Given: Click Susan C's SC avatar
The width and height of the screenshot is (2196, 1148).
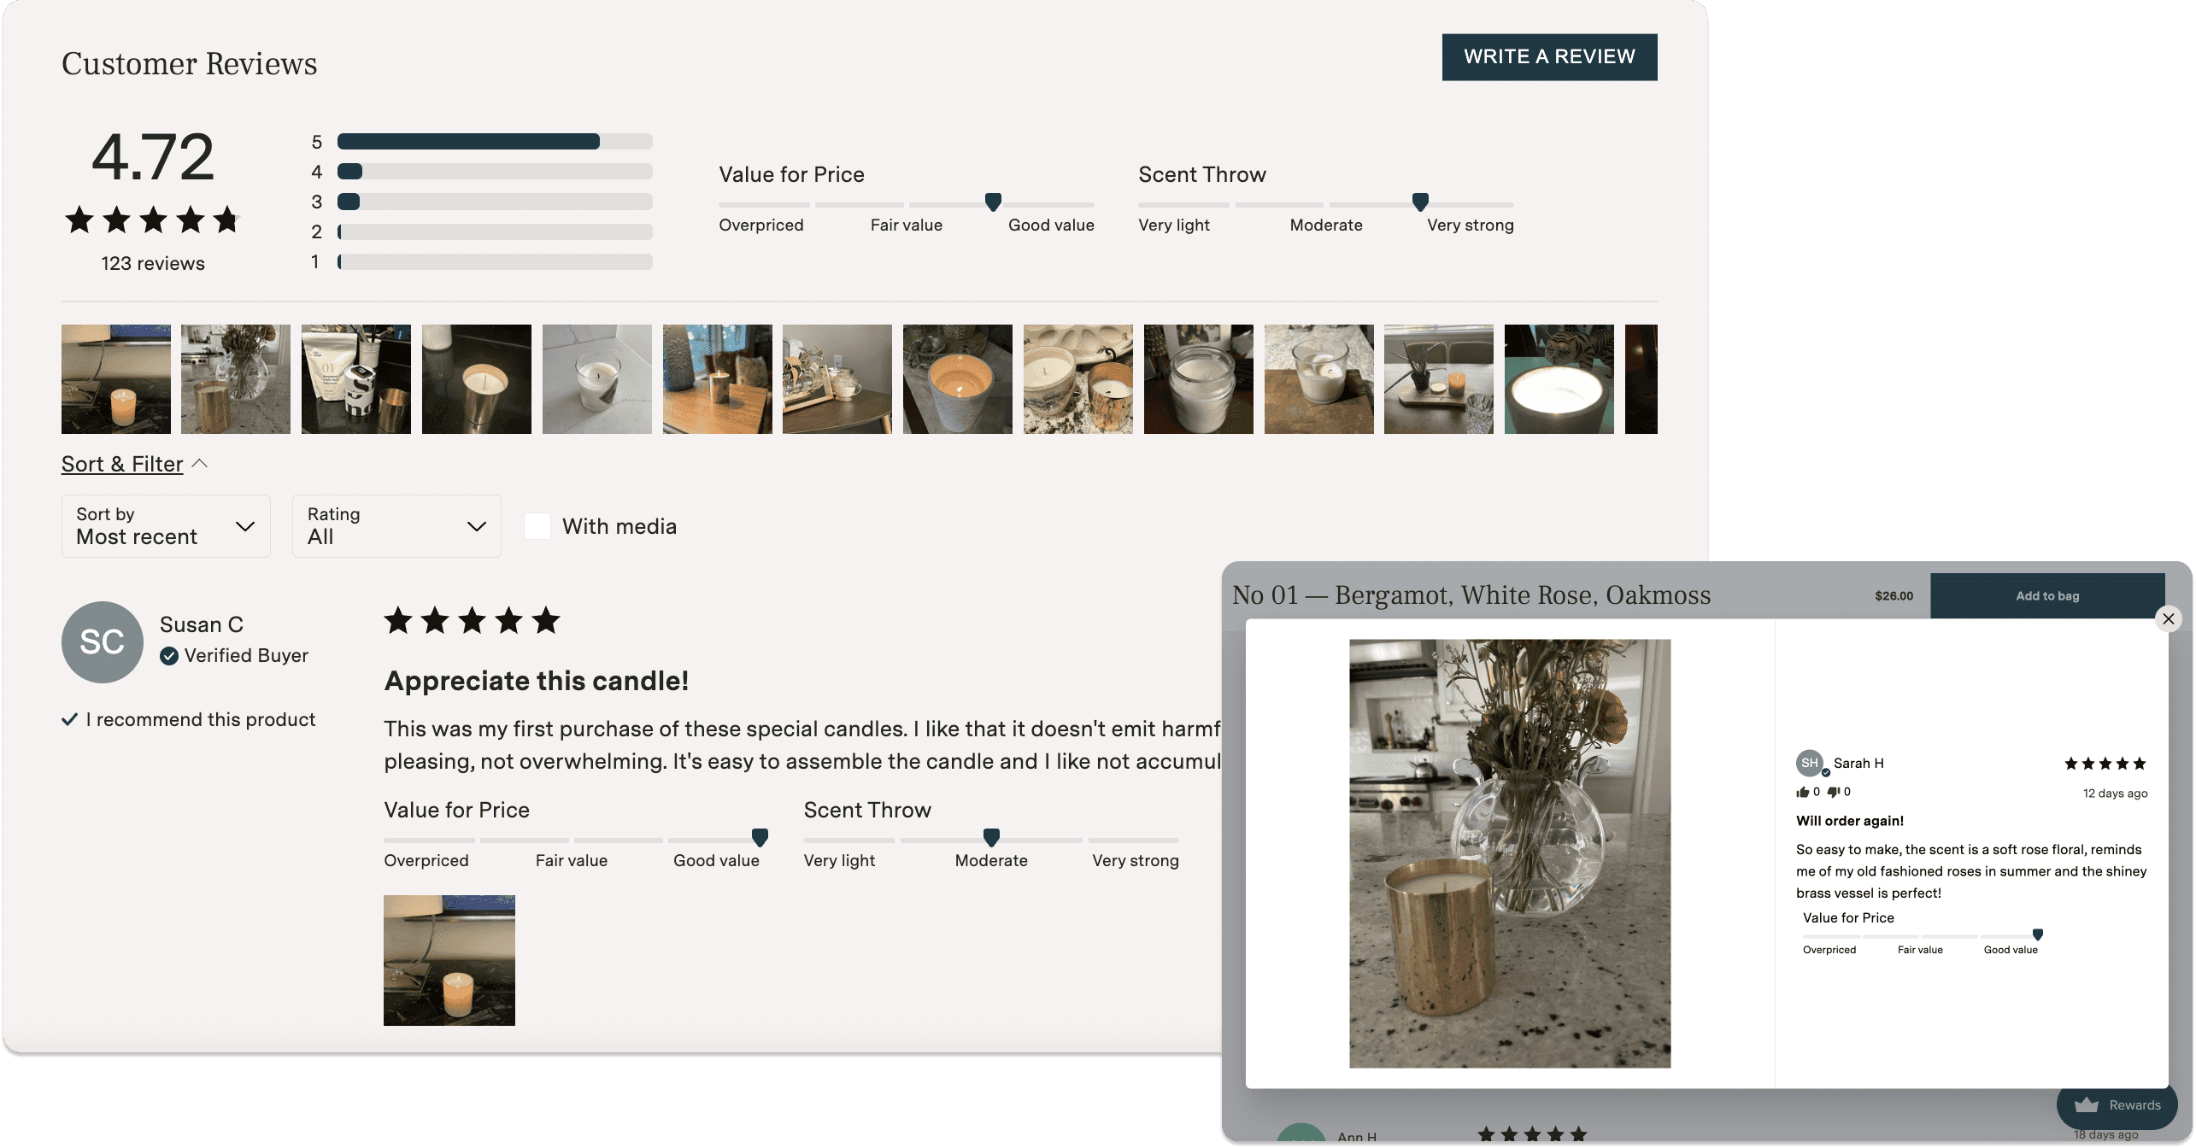Looking at the screenshot, I should pyautogui.click(x=102, y=641).
